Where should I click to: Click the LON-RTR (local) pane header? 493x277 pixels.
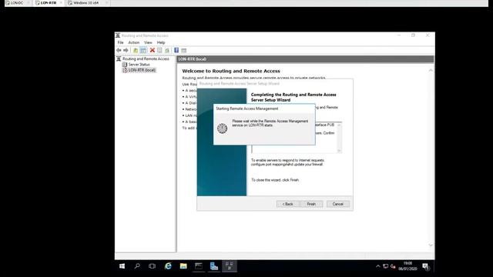pyautogui.click(x=305, y=59)
